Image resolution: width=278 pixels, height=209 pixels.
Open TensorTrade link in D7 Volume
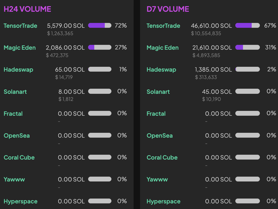point(163,26)
